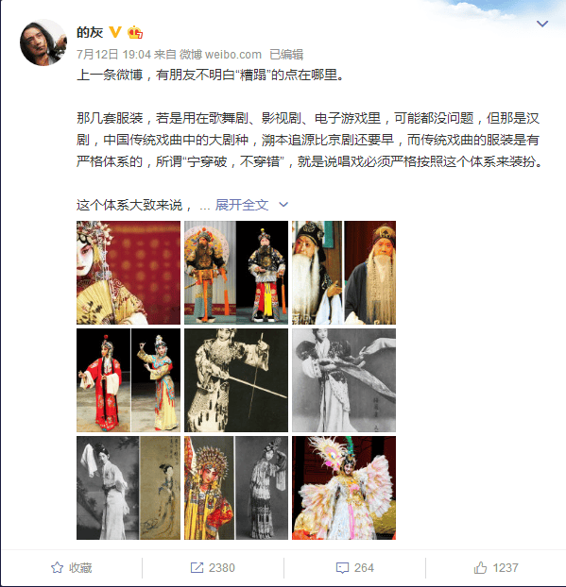This screenshot has height=587, width=566.
Task: Open thumbnail of red and yellow robed actresses
Action: (x=129, y=380)
